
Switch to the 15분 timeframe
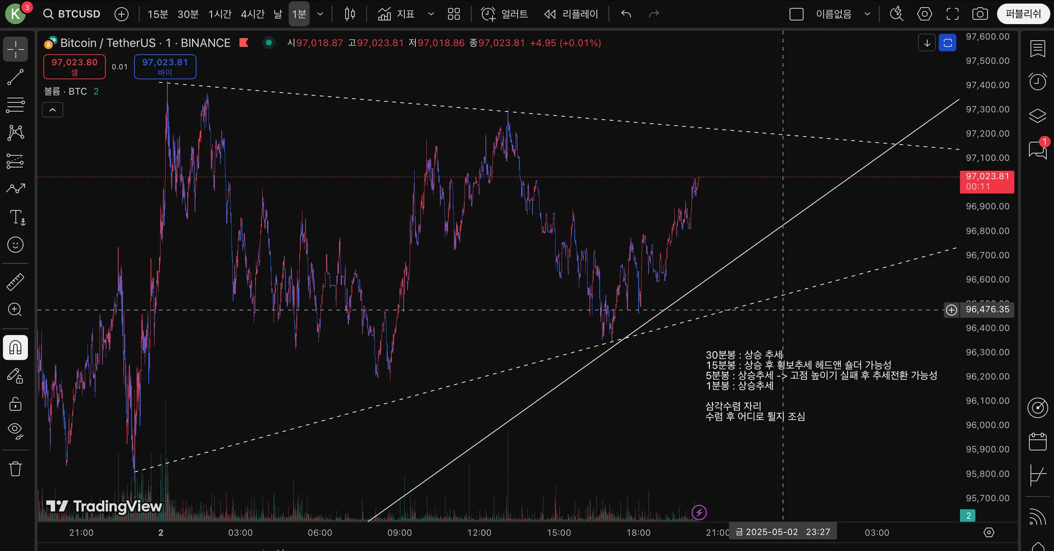pyautogui.click(x=158, y=14)
